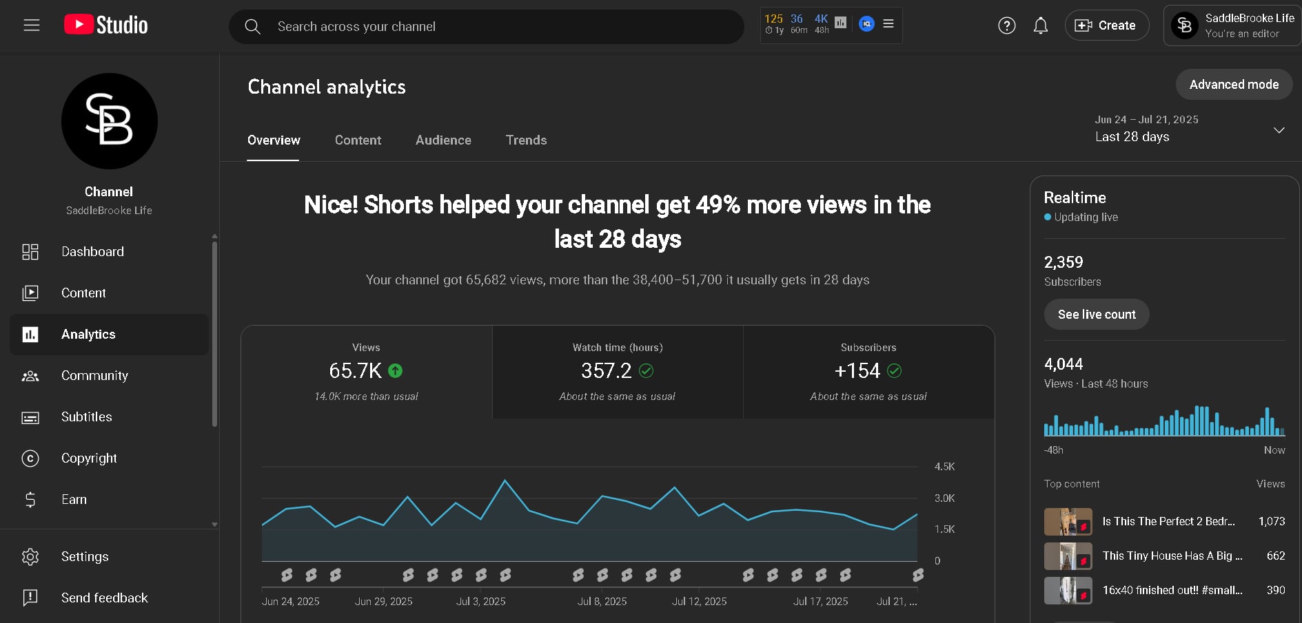Viewport: 1302px width, 623px height.
Task: Click the title Is This The Perfect 2 Bedr...
Action: [1169, 522]
